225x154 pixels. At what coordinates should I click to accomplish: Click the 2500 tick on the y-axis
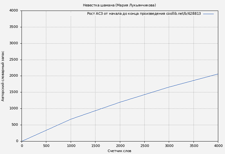pos(14,60)
